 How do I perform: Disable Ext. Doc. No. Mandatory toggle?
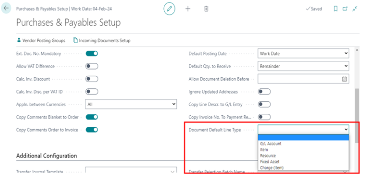click(92, 54)
